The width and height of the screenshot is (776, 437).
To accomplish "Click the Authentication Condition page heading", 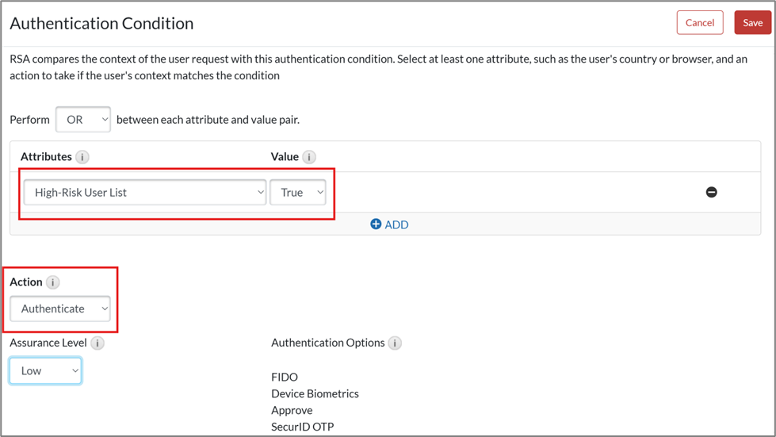I will coord(101,24).
